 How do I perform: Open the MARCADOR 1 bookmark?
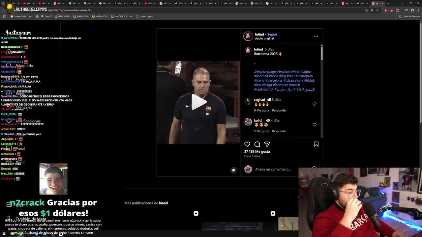click(x=62, y=16)
